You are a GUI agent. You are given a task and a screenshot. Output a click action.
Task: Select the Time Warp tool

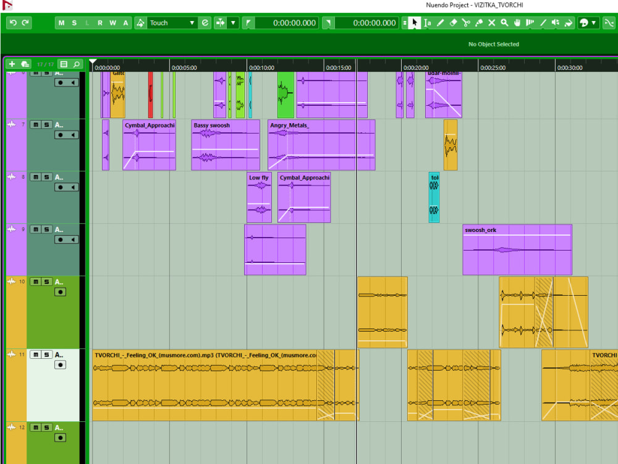530,23
